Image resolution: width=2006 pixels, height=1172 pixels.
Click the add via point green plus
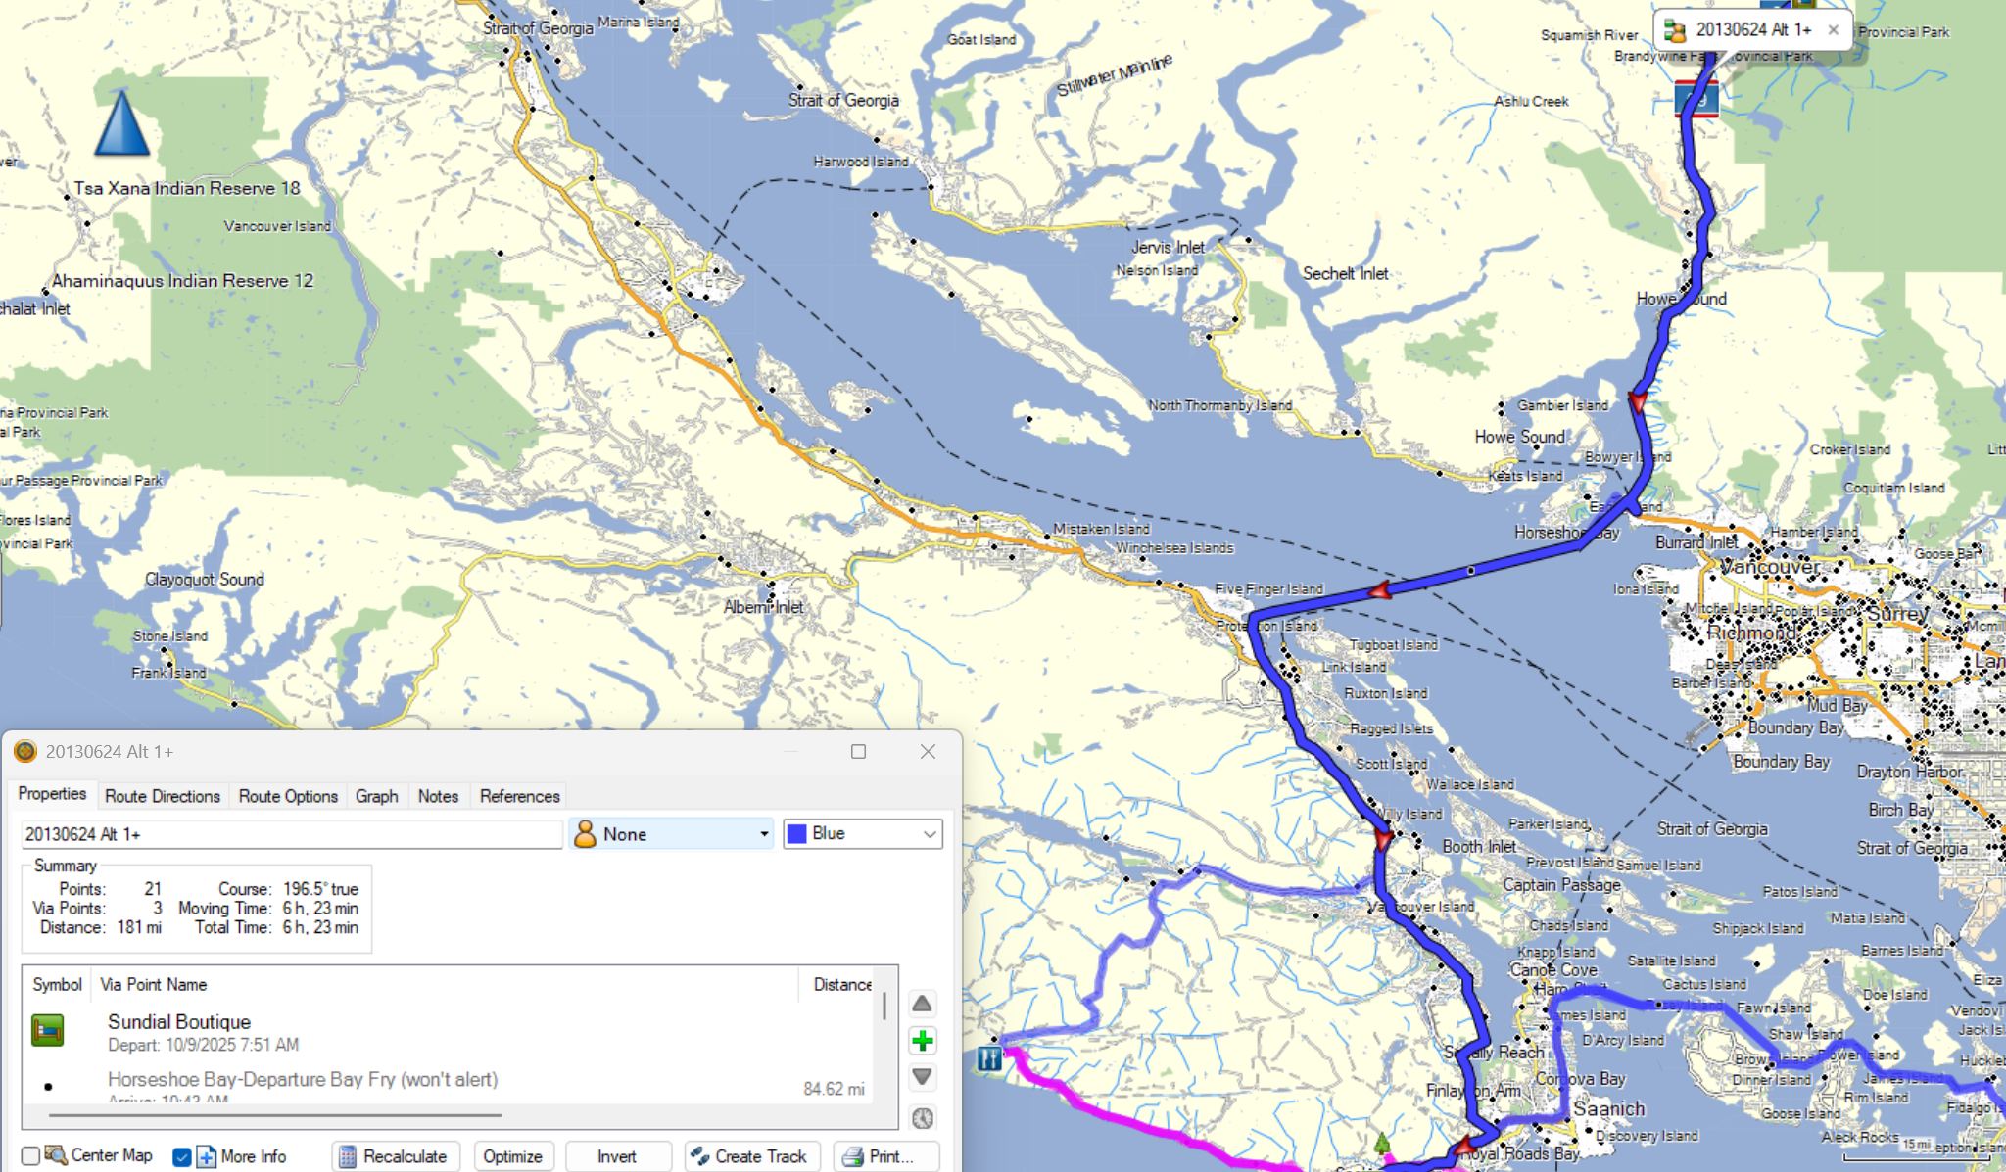tap(922, 1040)
